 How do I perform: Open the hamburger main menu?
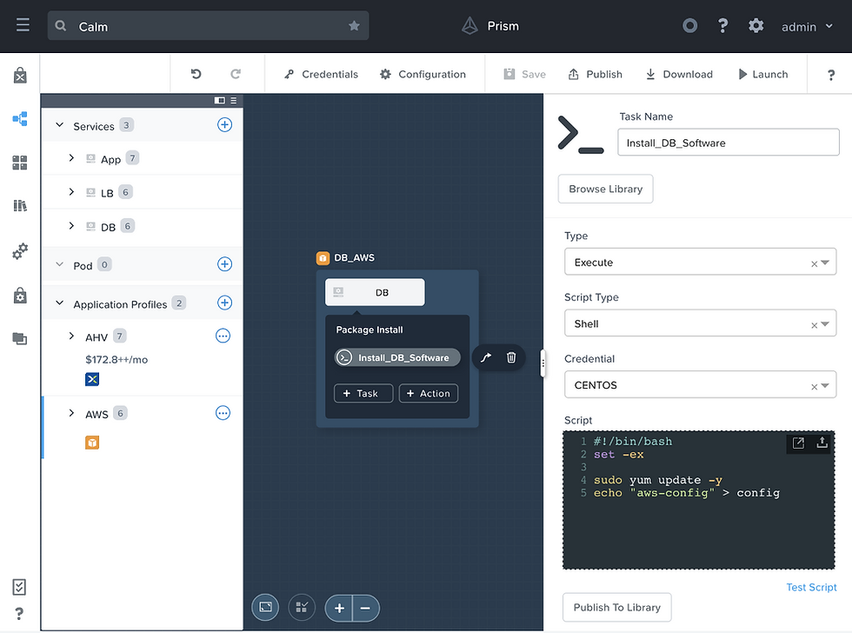(23, 25)
